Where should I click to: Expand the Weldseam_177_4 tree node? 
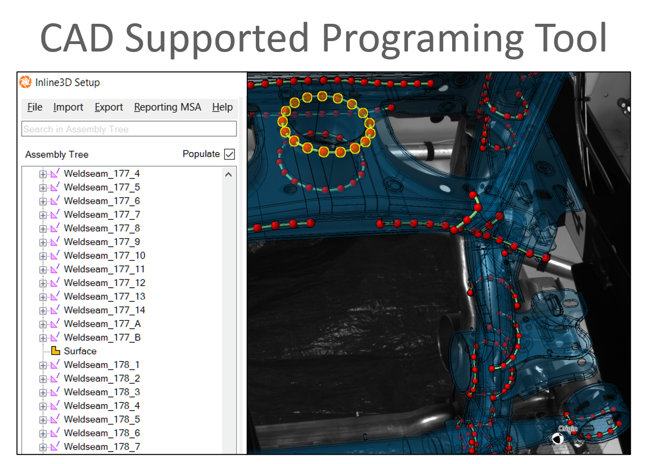[x=43, y=174]
